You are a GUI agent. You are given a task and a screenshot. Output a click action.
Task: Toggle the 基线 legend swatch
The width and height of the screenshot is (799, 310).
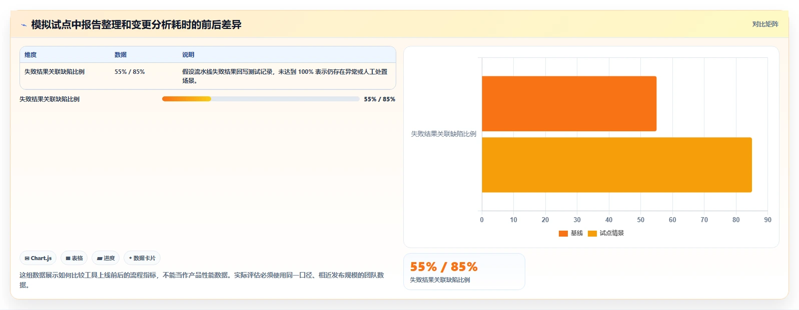563,233
